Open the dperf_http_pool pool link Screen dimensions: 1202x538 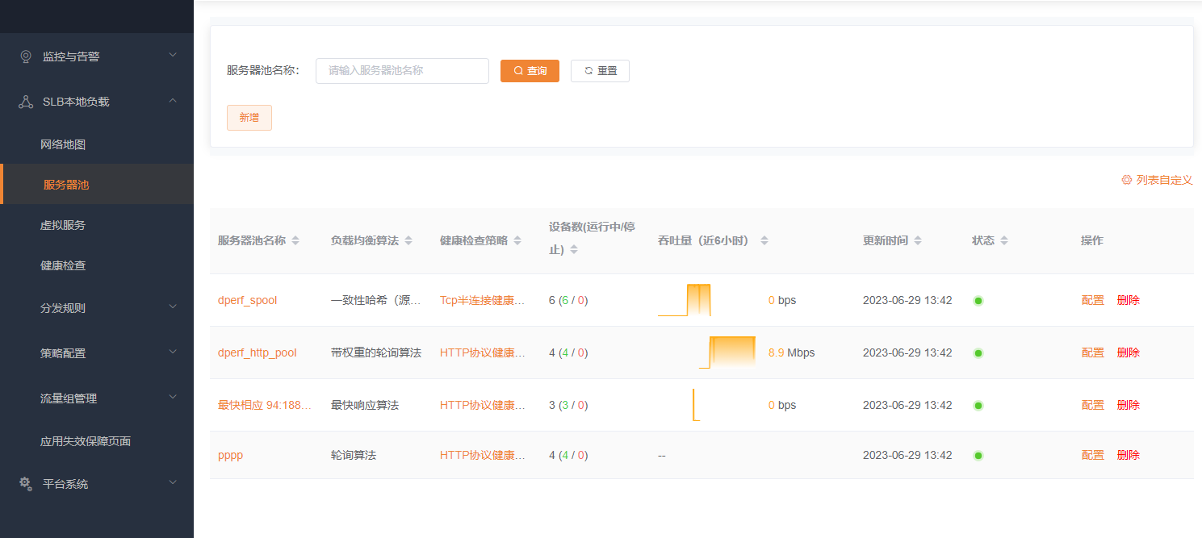pyautogui.click(x=258, y=352)
